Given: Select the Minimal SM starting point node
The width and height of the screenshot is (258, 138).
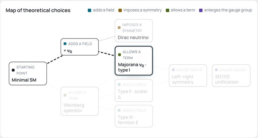Looking at the screenshot, I should click(28, 73).
